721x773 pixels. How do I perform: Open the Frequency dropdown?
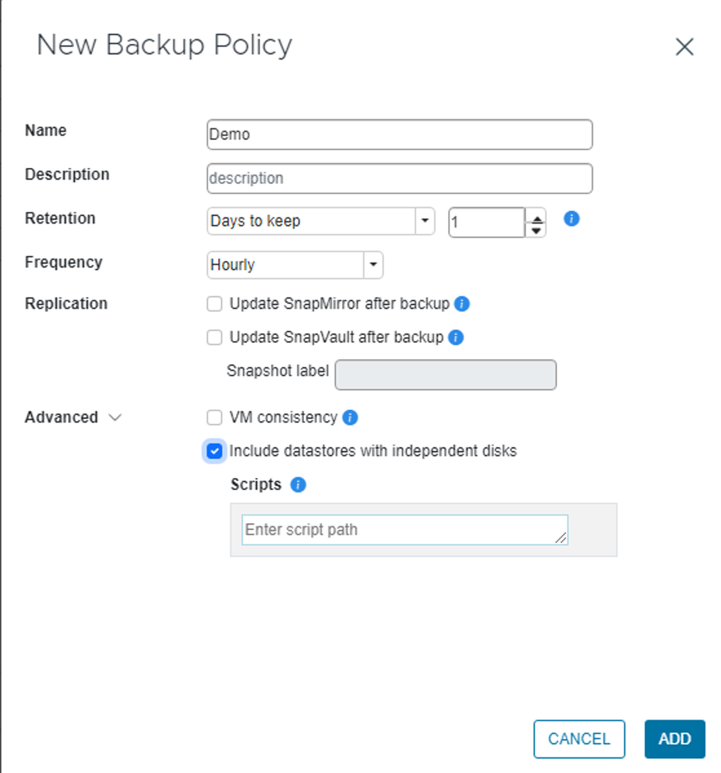[373, 265]
